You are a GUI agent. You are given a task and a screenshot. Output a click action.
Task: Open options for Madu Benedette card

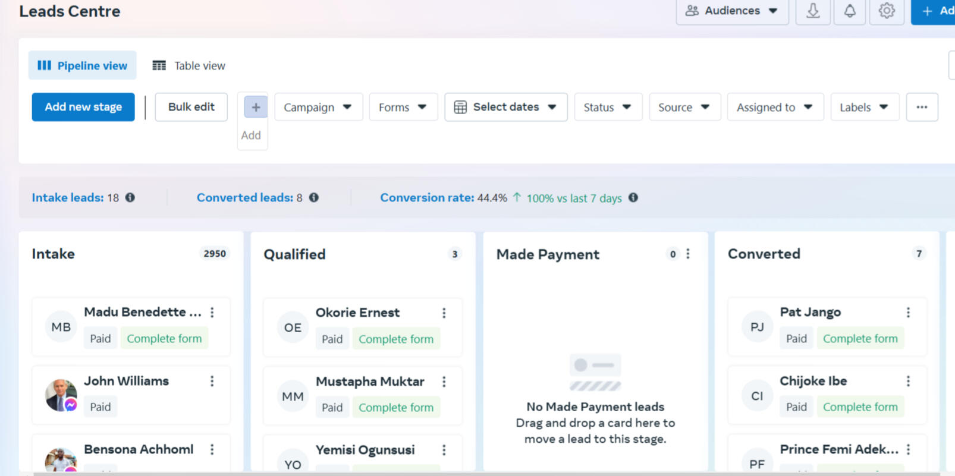tap(212, 312)
